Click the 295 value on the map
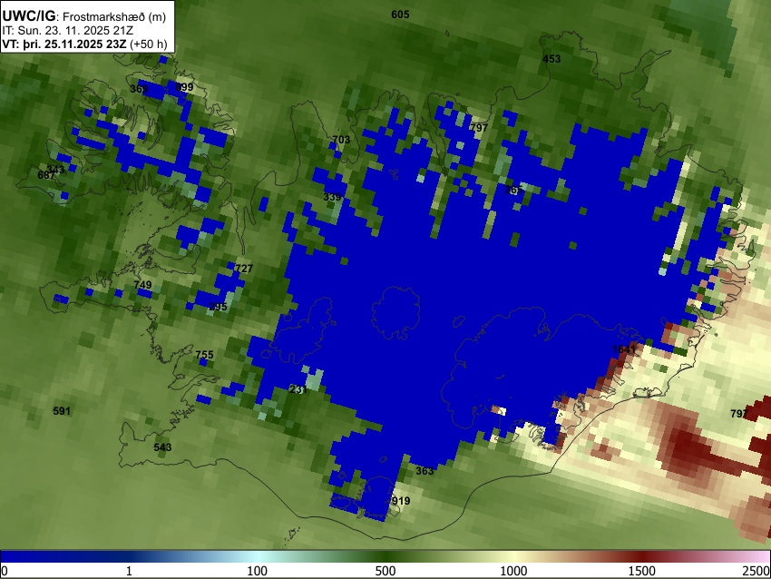771x579 pixels. point(219,307)
